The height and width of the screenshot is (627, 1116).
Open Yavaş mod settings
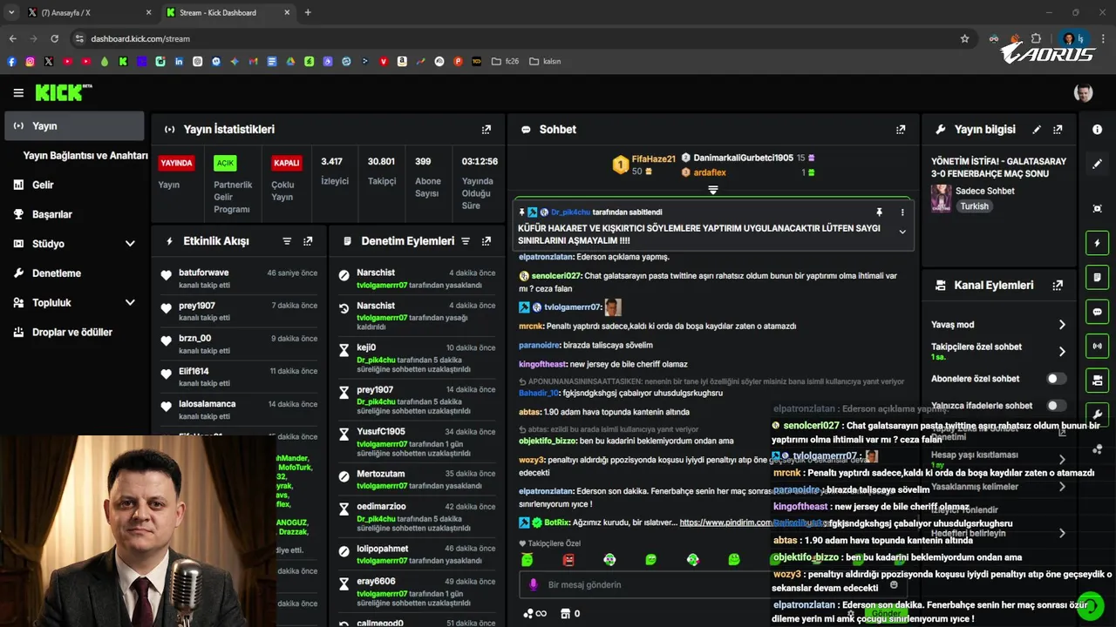click(998, 324)
